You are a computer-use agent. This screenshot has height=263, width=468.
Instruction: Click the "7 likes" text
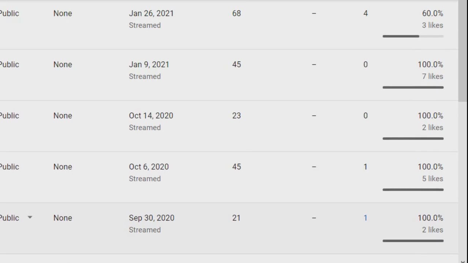point(433,76)
